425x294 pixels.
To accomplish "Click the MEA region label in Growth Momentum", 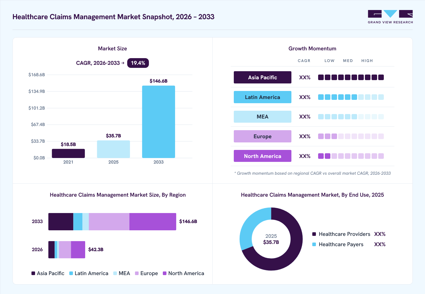I will 262,117.
